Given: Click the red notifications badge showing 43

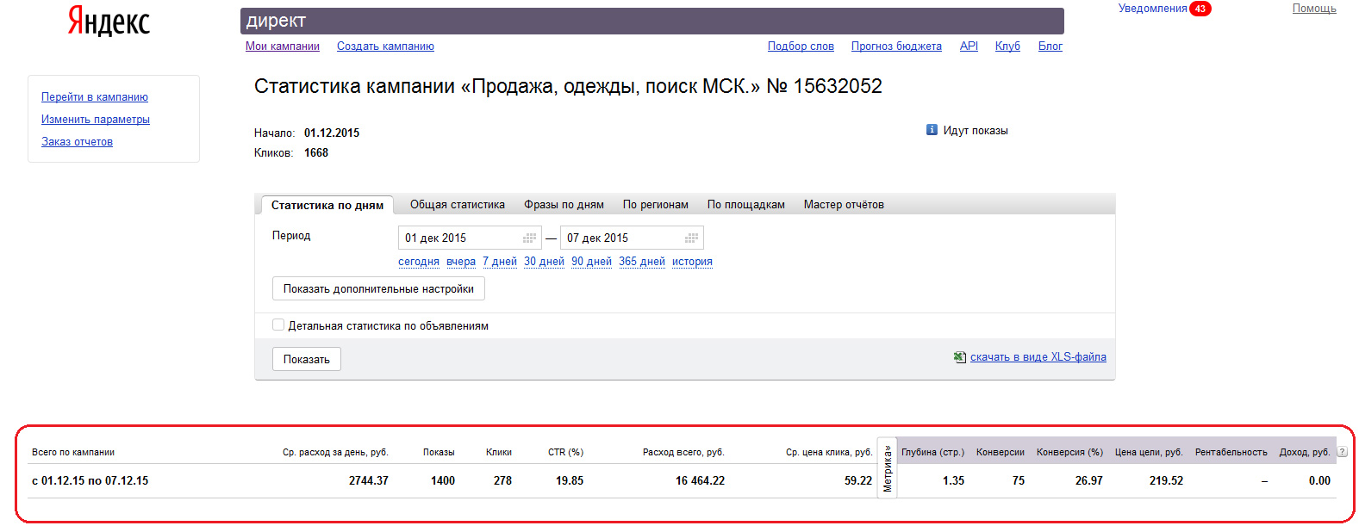Looking at the screenshot, I should tap(1200, 9).
